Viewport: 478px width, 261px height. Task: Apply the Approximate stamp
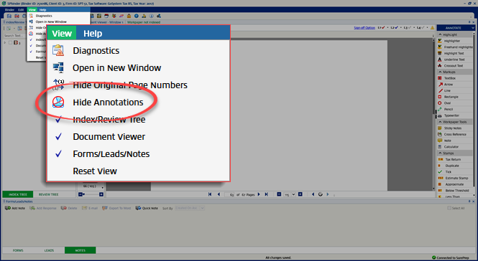(x=454, y=184)
